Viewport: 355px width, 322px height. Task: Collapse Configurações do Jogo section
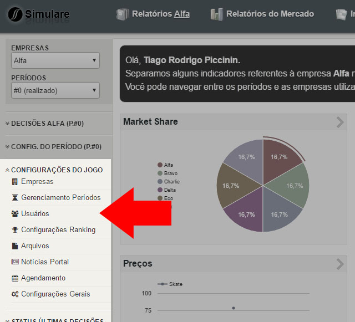point(54,170)
